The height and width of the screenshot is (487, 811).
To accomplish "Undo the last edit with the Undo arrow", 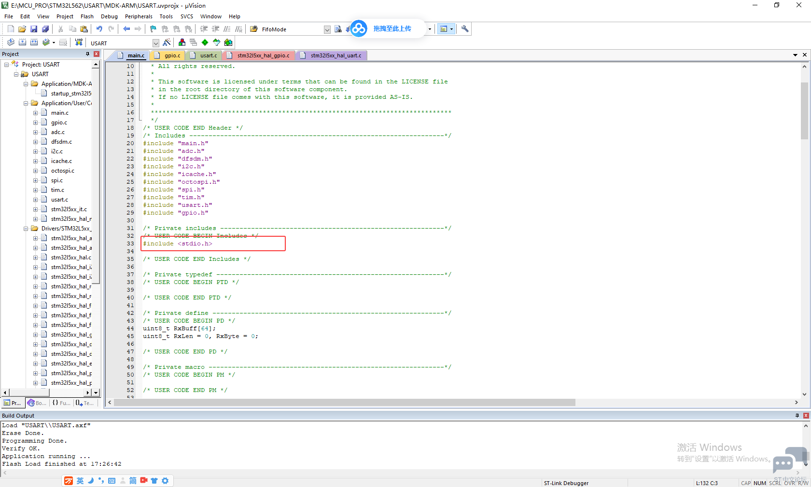I will click(x=99, y=29).
